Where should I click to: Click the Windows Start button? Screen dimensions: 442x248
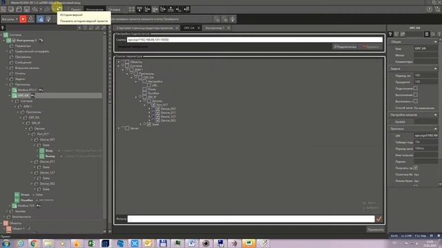(x=6, y=243)
